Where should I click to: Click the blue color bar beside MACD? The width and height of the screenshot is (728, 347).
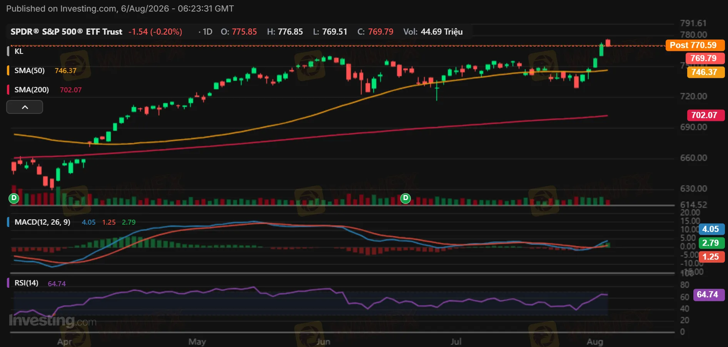(x=8, y=222)
